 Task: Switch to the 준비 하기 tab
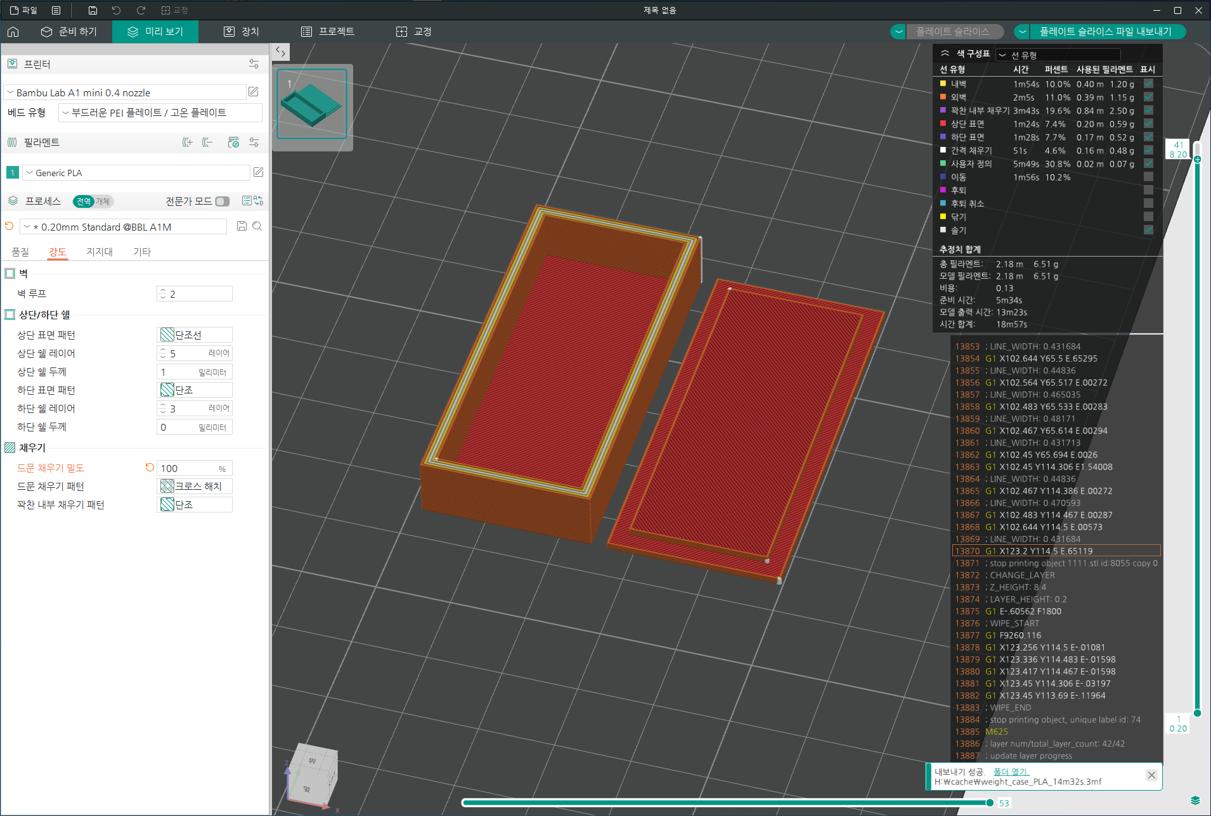pyautogui.click(x=68, y=32)
